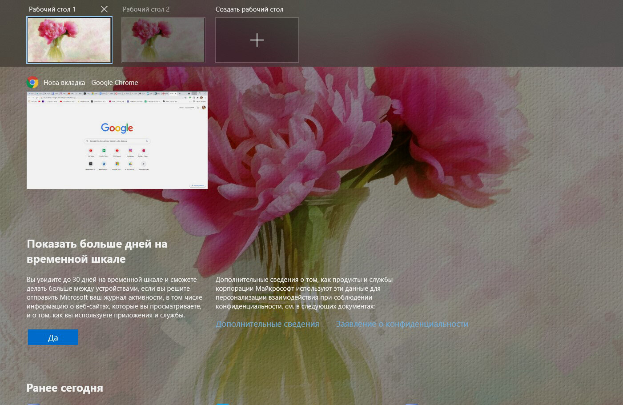The image size is (623, 405).
Task: Click the Рабочий стол 1 label
Action: [52, 9]
